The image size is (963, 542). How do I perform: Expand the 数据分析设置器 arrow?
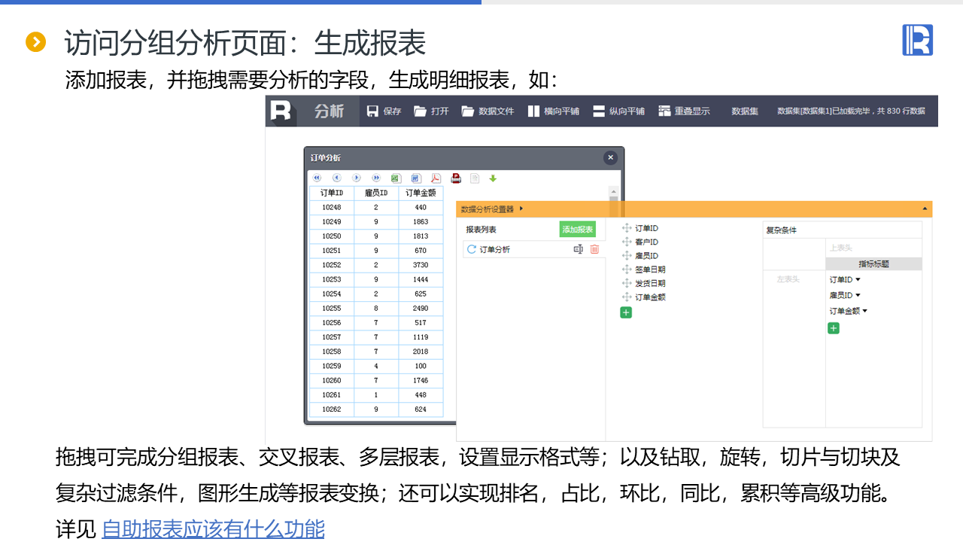[521, 209]
